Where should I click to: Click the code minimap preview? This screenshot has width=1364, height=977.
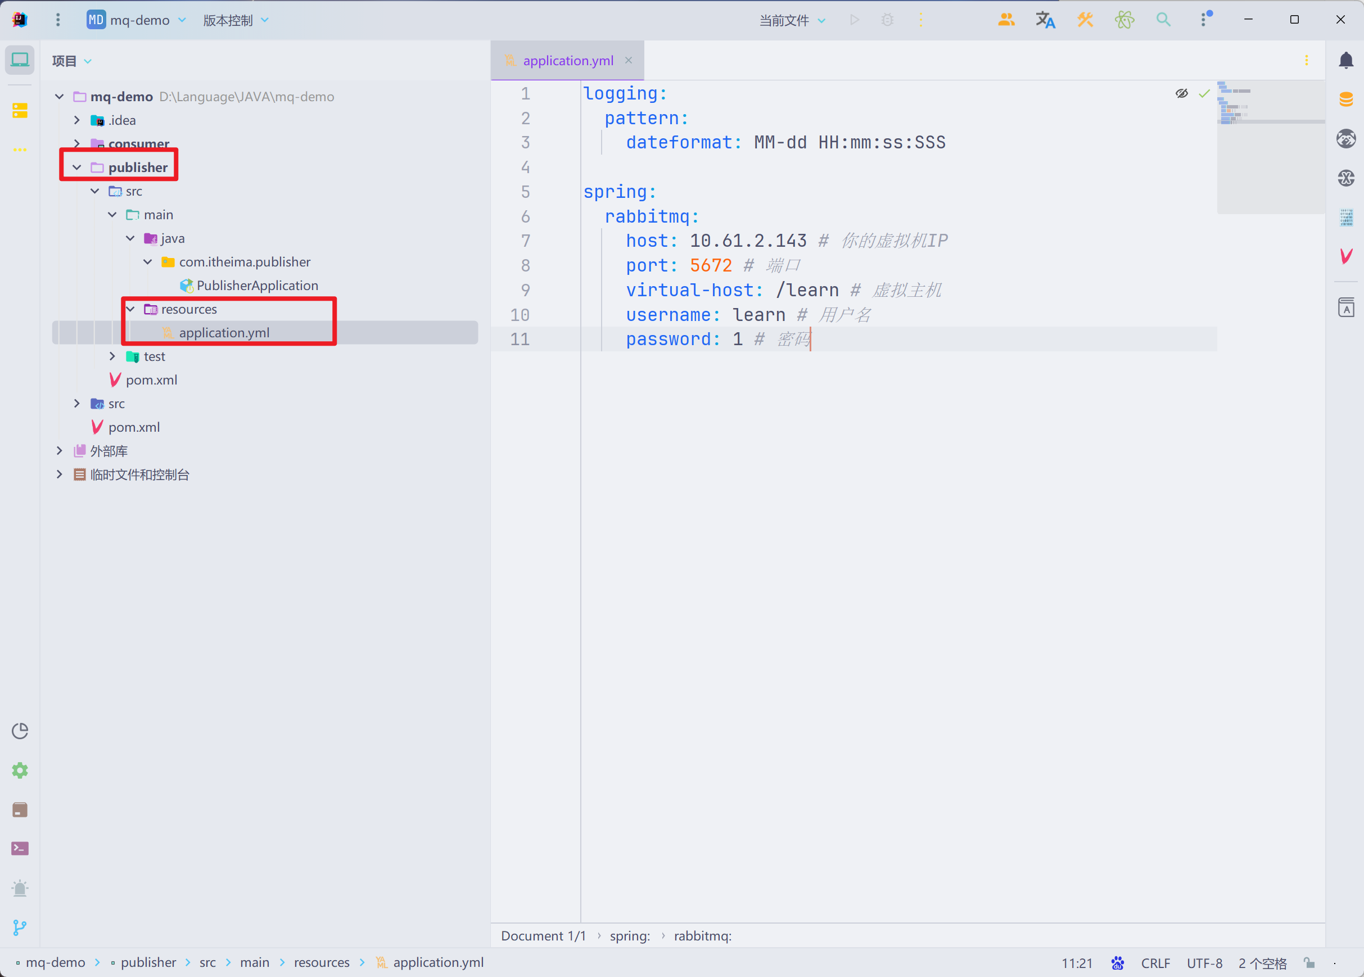[x=1270, y=147]
